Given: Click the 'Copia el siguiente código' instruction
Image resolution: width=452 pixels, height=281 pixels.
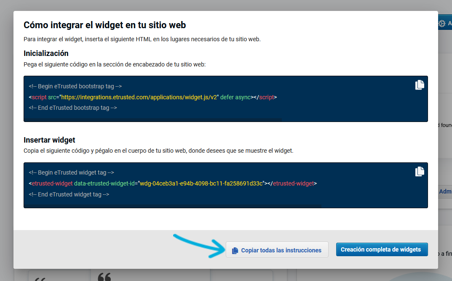Looking at the screenshot, I should (x=158, y=151).
